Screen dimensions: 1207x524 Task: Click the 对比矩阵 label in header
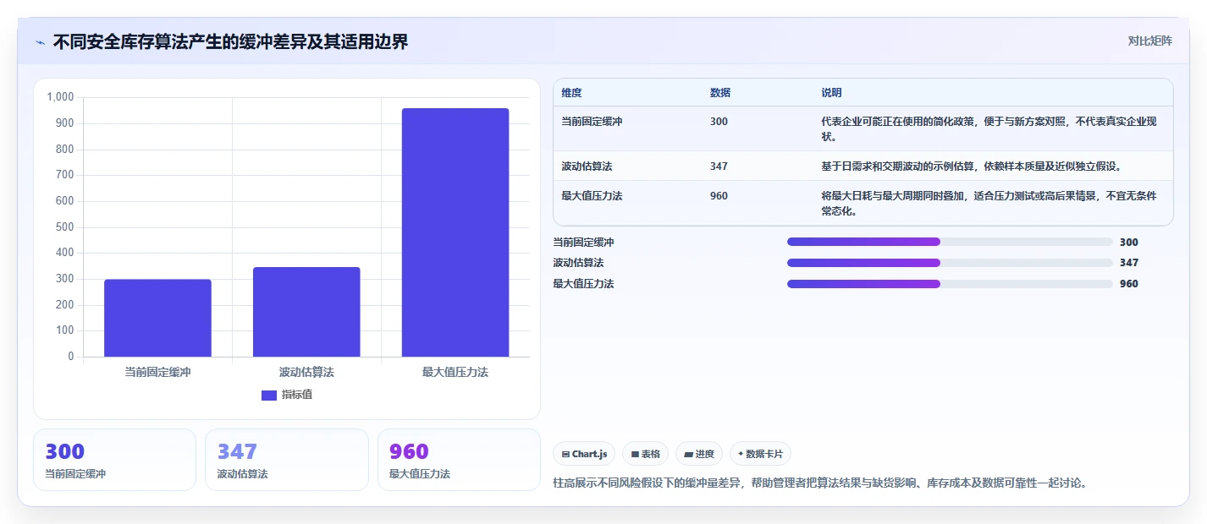(x=1149, y=41)
